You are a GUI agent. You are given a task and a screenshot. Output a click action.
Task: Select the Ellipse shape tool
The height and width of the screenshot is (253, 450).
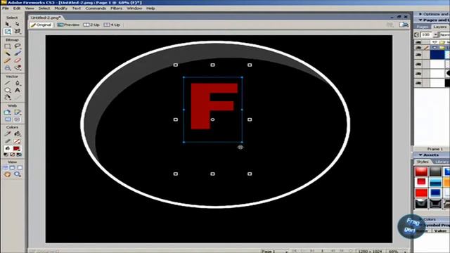[8, 90]
